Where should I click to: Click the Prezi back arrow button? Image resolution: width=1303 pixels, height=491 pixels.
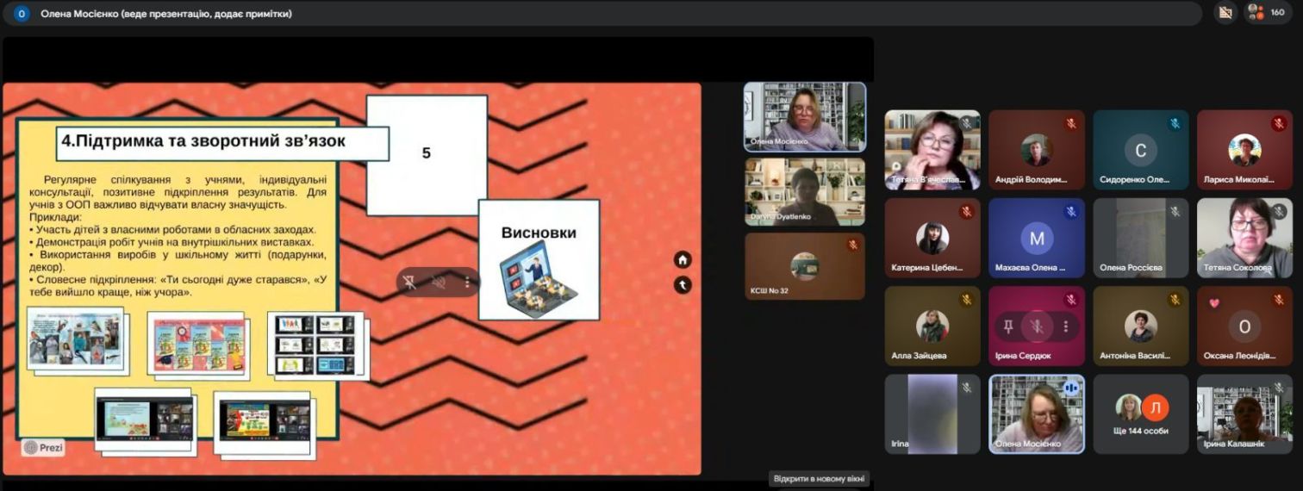(683, 284)
